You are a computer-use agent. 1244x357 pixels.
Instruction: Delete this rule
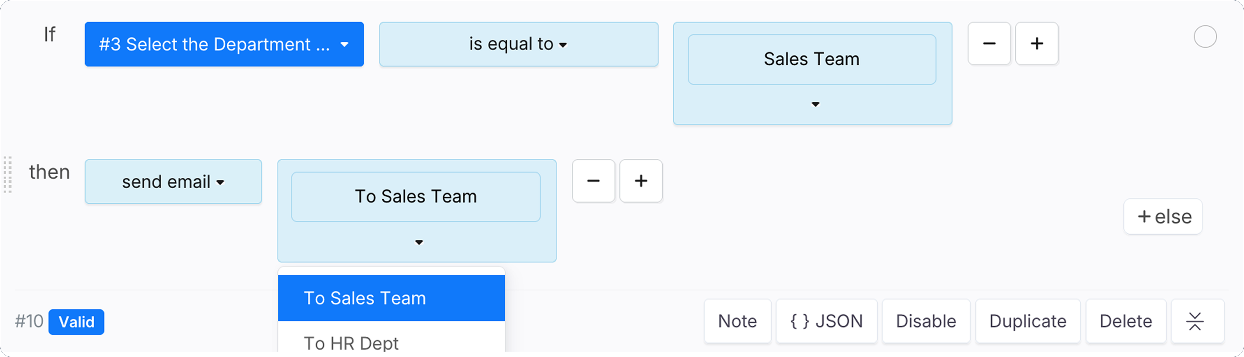1126,321
